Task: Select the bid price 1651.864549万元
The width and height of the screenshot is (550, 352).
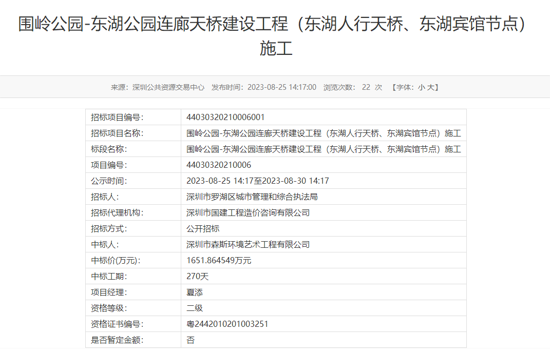Action: [219, 261]
